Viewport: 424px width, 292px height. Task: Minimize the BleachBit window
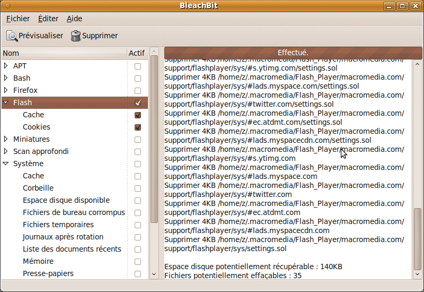(x=391, y=6)
